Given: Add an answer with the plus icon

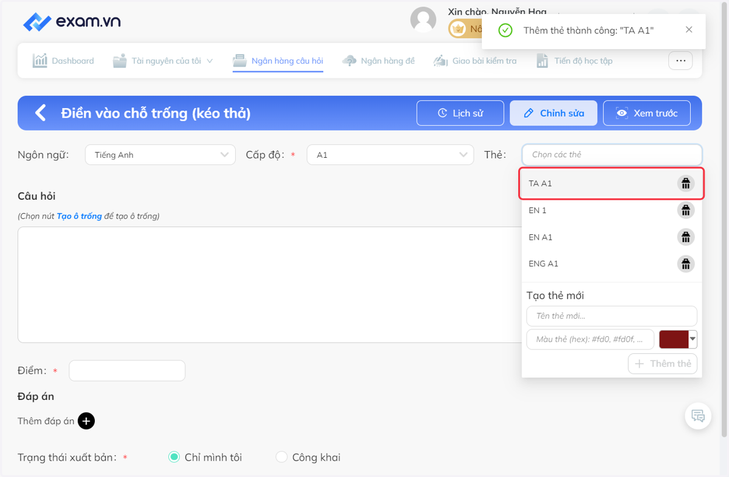Looking at the screenshot, I should point(86,421).
